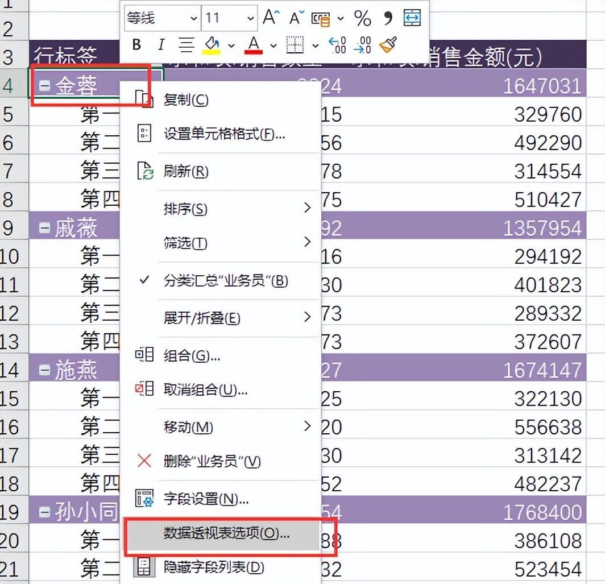Click the accounting number format icon
Viewport: 605px width, 584px height.
tap(321, 19)
